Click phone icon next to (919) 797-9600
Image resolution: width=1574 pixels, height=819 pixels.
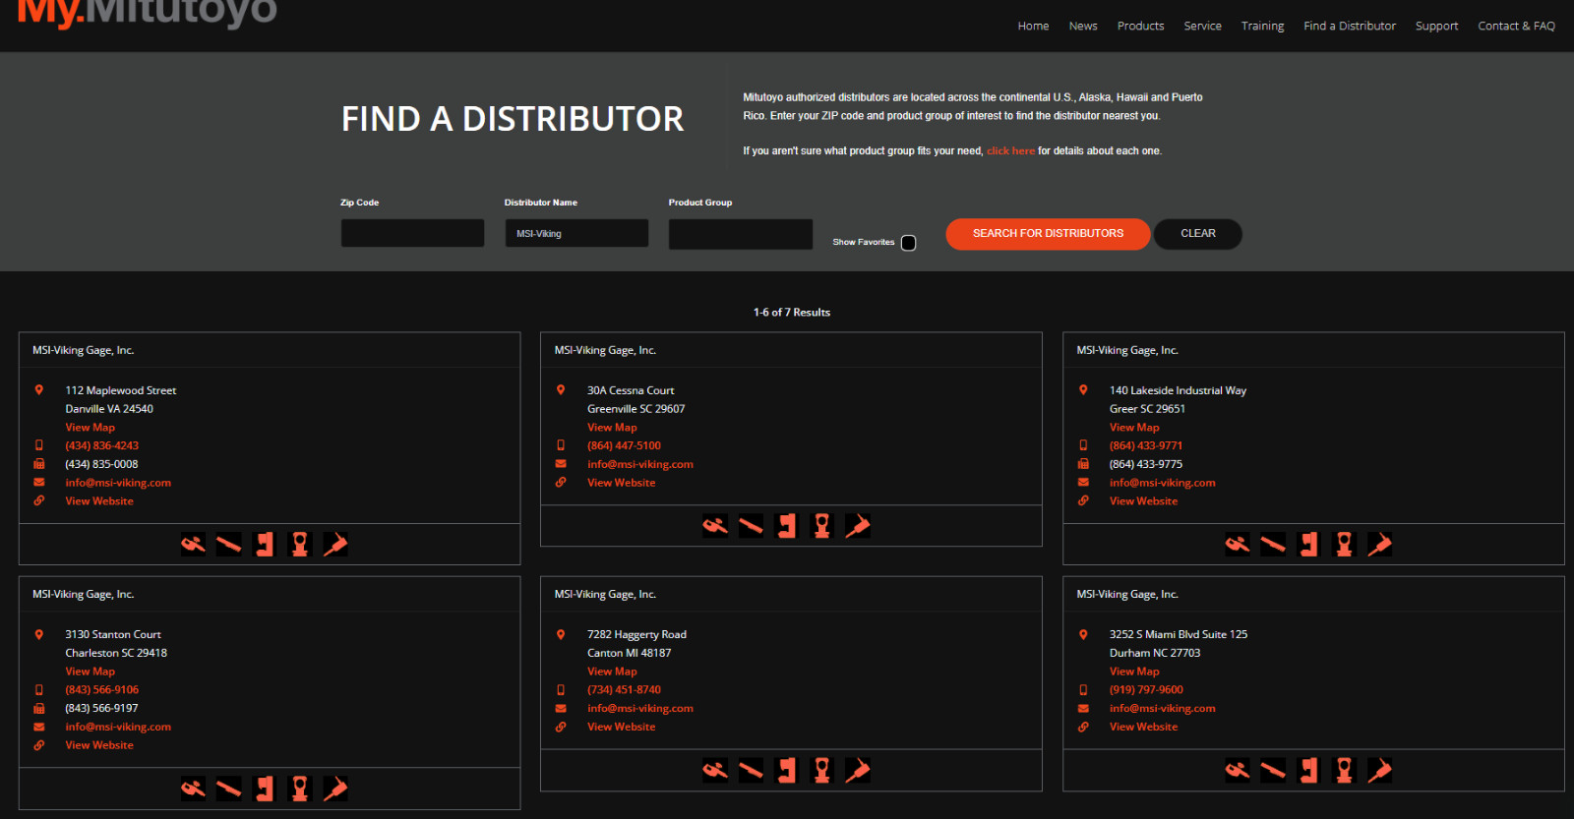coord(1083,690)
